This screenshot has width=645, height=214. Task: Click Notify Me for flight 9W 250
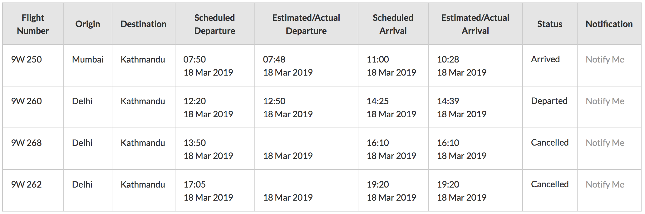pos(605,59)
